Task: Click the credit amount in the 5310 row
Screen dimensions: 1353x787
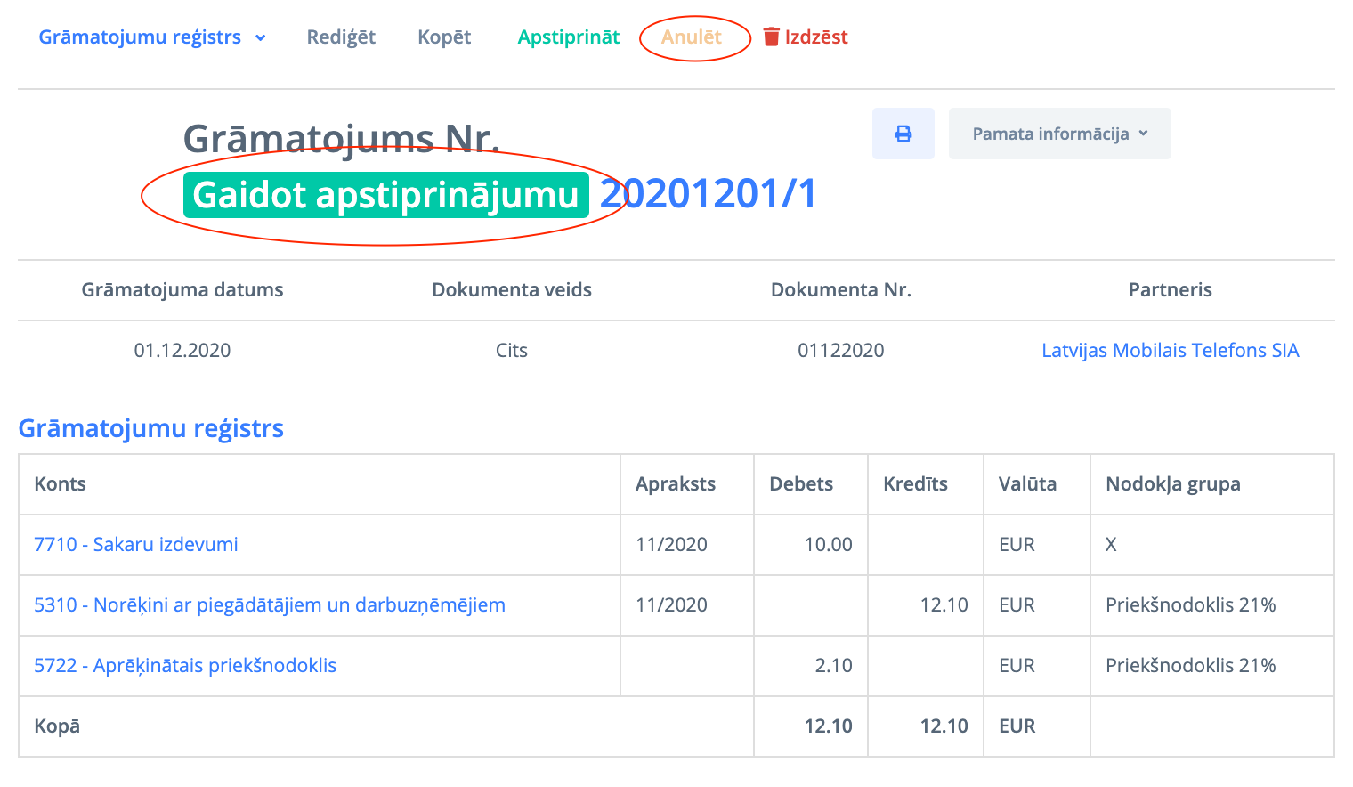Action: (944, 604)
